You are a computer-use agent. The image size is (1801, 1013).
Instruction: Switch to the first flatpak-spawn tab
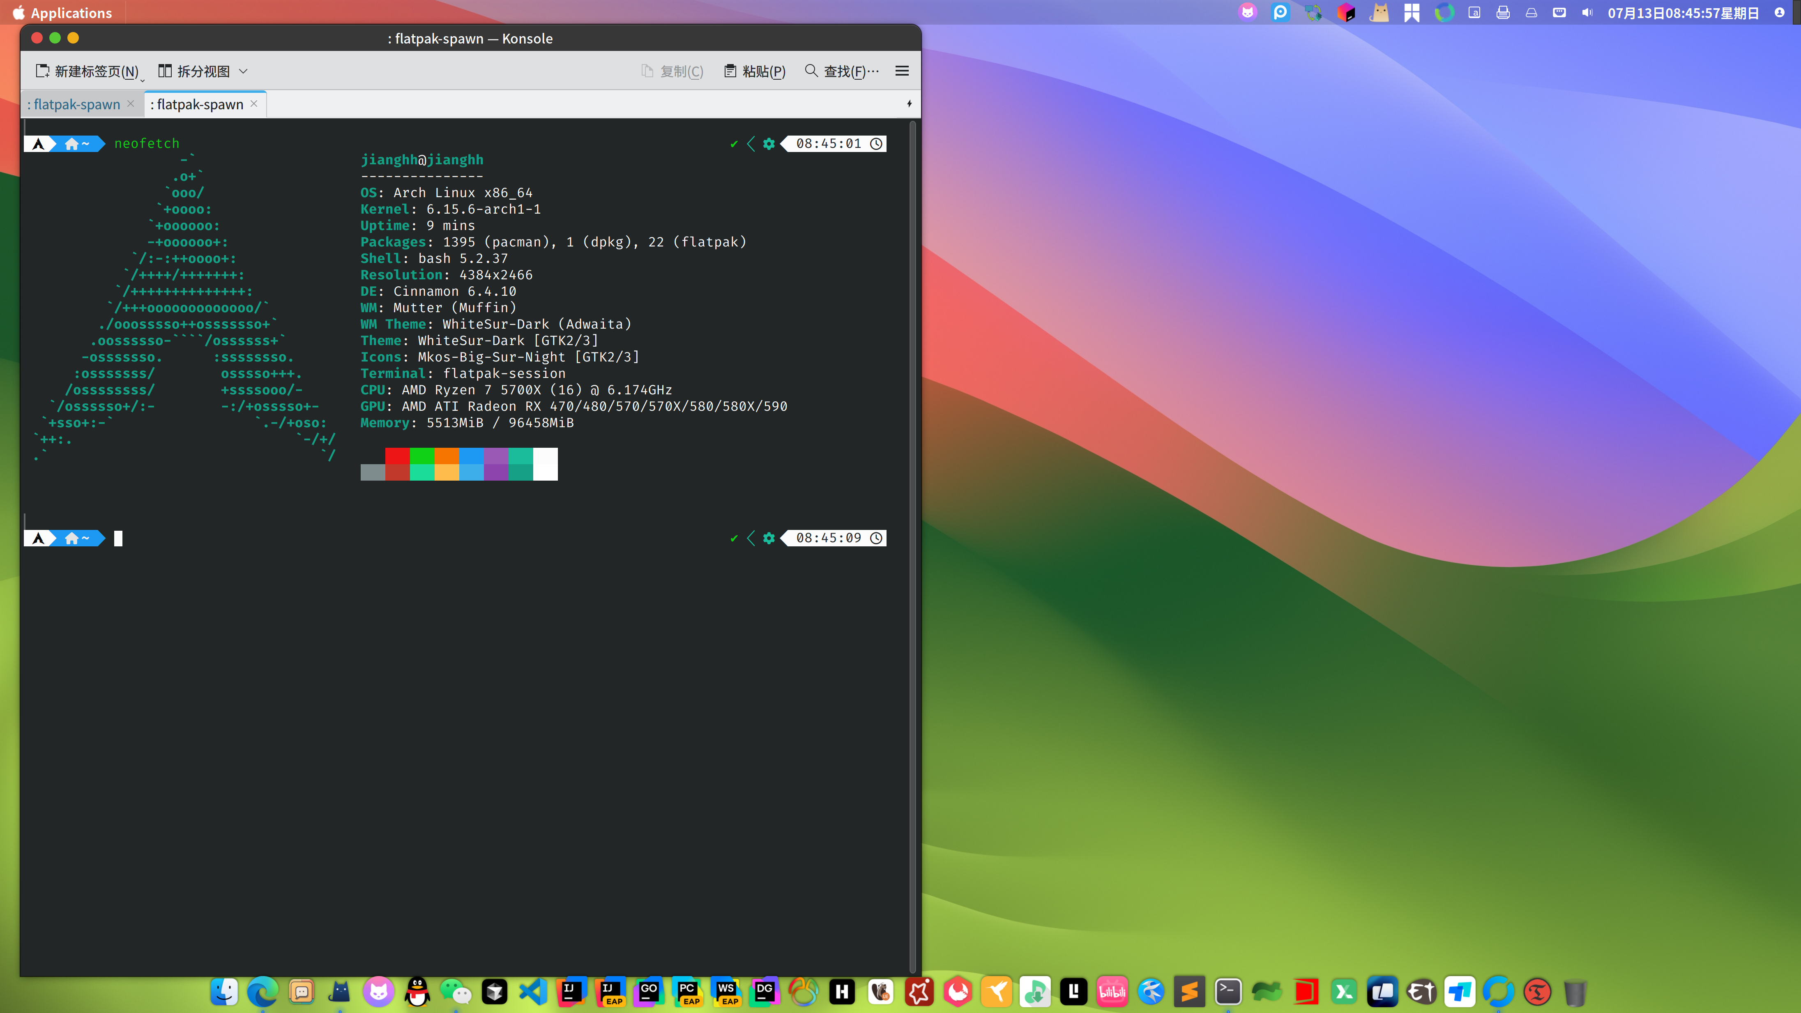point(74,104)
